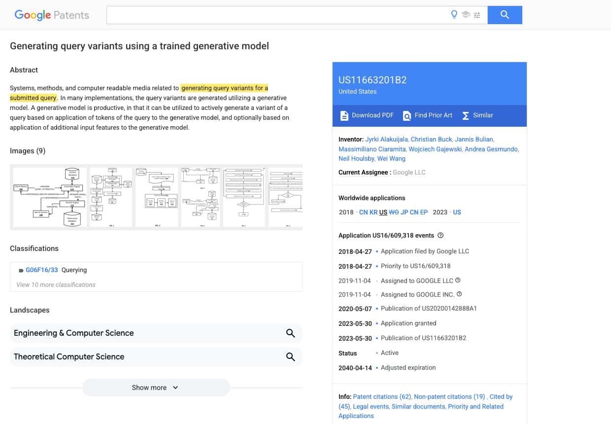This screenshot has height=424, width=611.
Task: Expand View 10 more classifications
Action: (56, 284)
